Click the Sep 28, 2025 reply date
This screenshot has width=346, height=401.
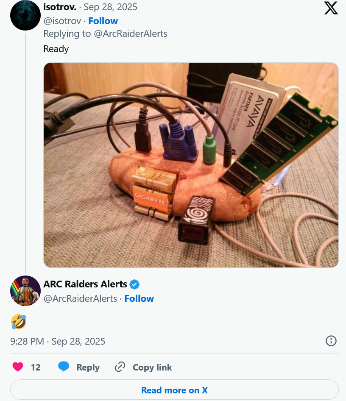110,7
